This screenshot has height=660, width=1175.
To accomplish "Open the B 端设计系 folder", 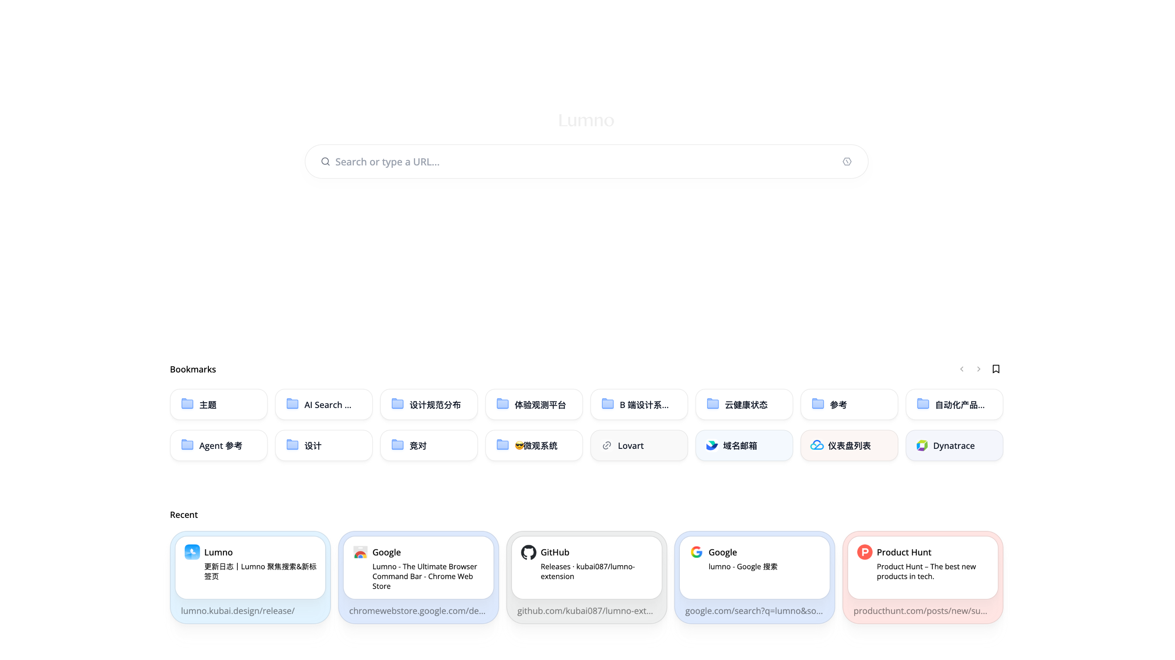I will pyautogui.click(x=639, y=405).
